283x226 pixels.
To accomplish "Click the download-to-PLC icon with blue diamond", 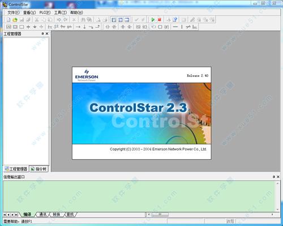I will click(x=175, y=20).
